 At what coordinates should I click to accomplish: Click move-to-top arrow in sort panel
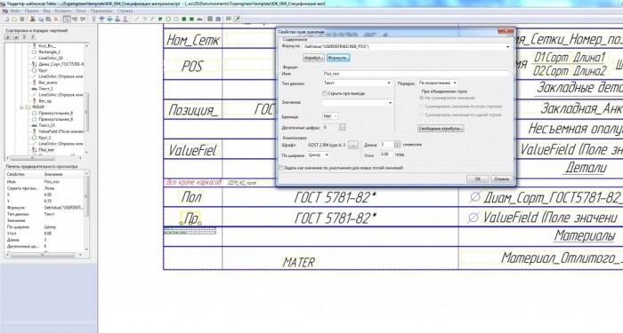24,37
